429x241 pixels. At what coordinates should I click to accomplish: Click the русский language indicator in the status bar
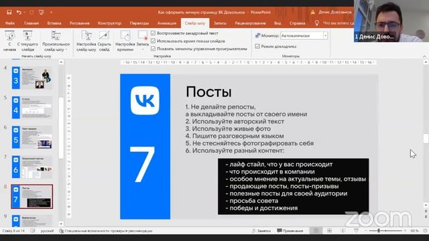pos(47,231)
